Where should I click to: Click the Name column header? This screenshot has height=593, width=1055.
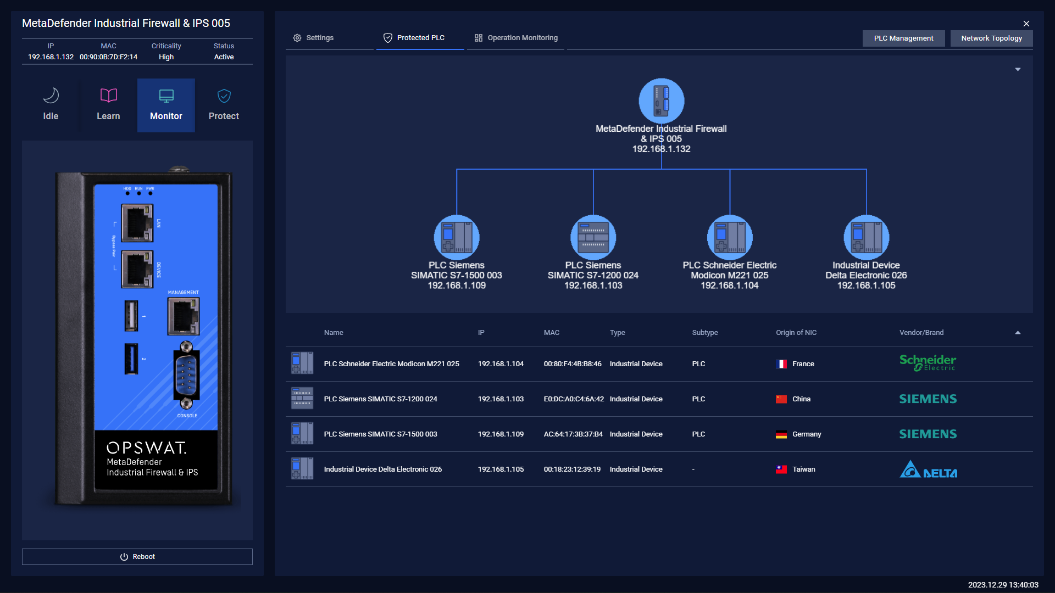click(x=334, y=333)
